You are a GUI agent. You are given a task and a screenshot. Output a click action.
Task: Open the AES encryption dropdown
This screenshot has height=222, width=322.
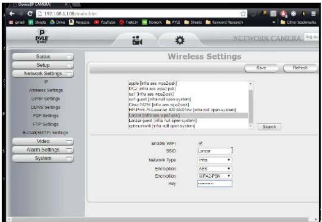(x=215, y=169)
